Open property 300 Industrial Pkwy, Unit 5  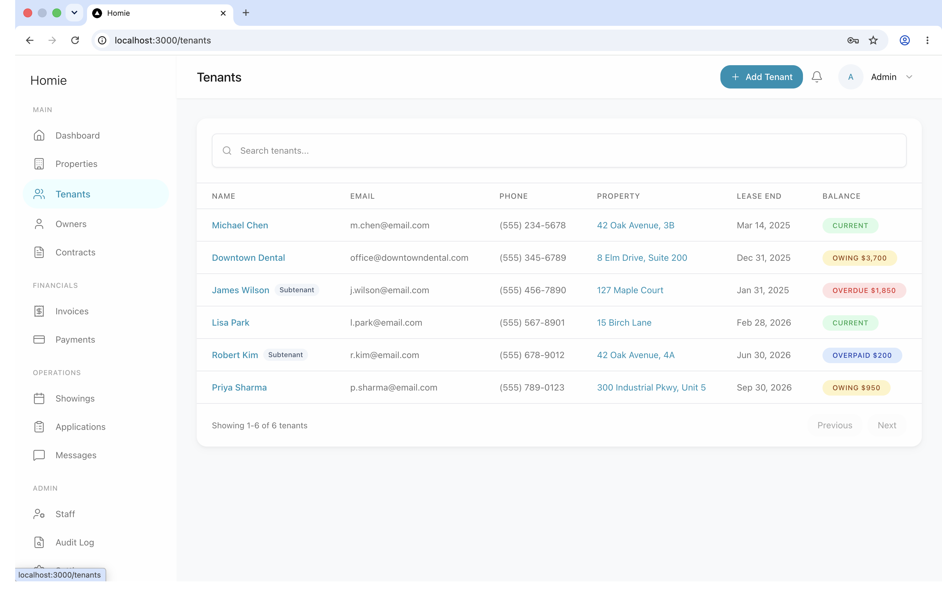tap(651, 387)
